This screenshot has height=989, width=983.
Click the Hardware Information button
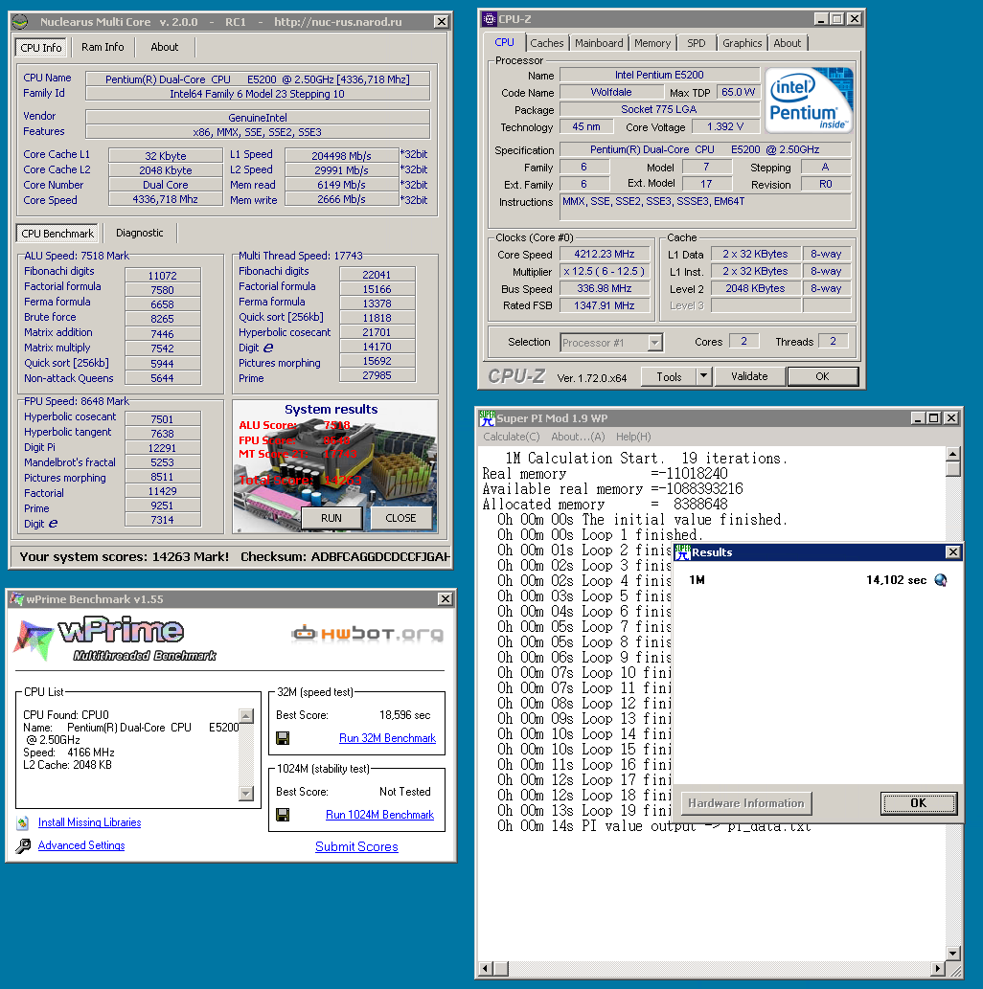coord(746,803)
